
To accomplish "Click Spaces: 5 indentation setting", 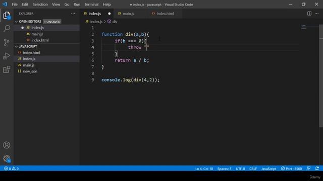I will tap(224, 168).
